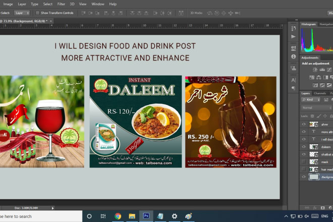Select the Histogram tab
Image resolution: width=333 pixels, height=222 pixels.
(x=309, y=24)
